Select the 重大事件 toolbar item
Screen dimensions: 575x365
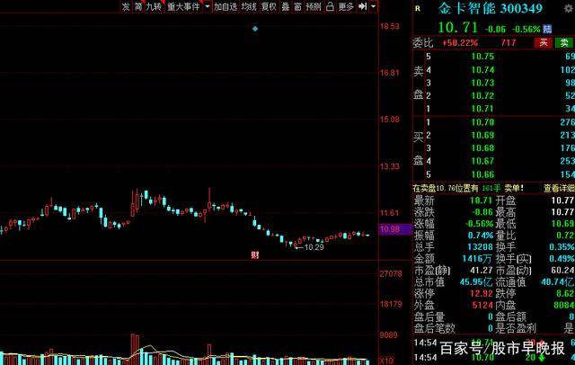point(183,6)
